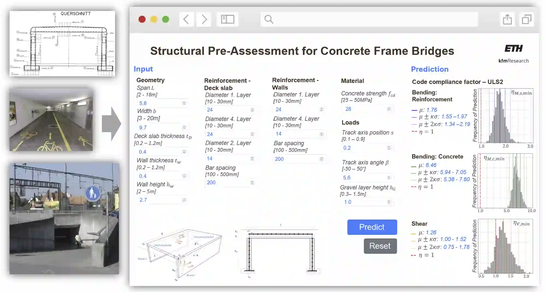
Task: Adjust the Span L stepper arrows
Action: click(x=184, y=103)
